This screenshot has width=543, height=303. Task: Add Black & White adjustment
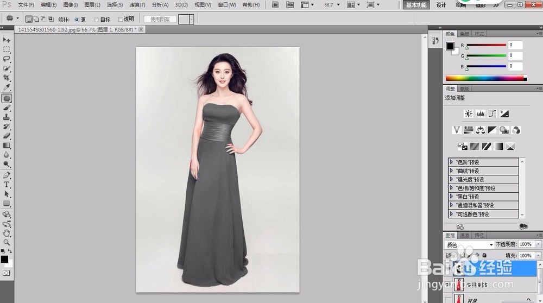coord(492,130)
